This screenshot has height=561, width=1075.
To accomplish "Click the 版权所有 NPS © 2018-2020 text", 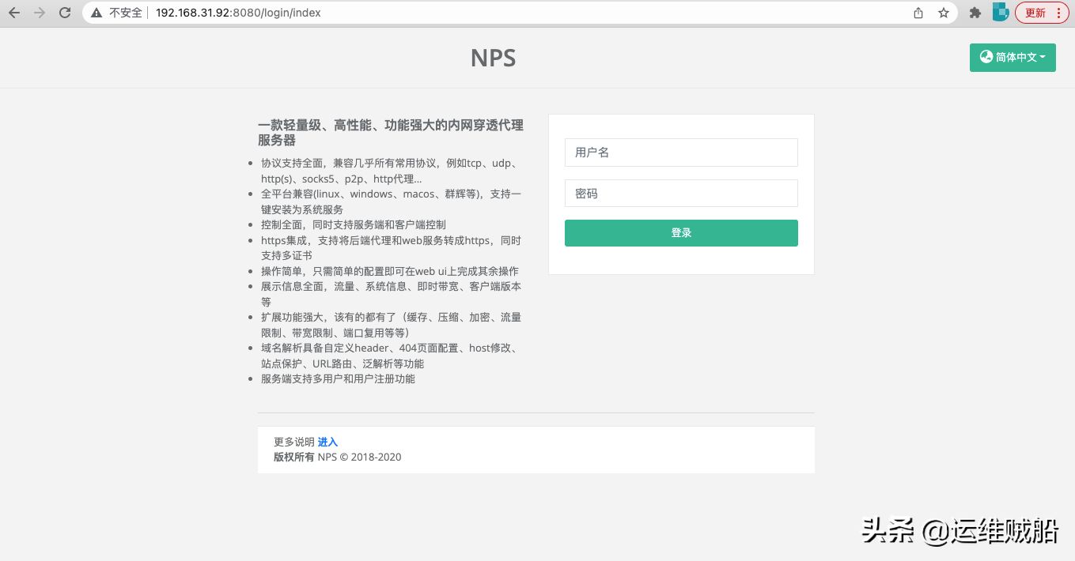I will pyautogui.click(x=338, y=457).
